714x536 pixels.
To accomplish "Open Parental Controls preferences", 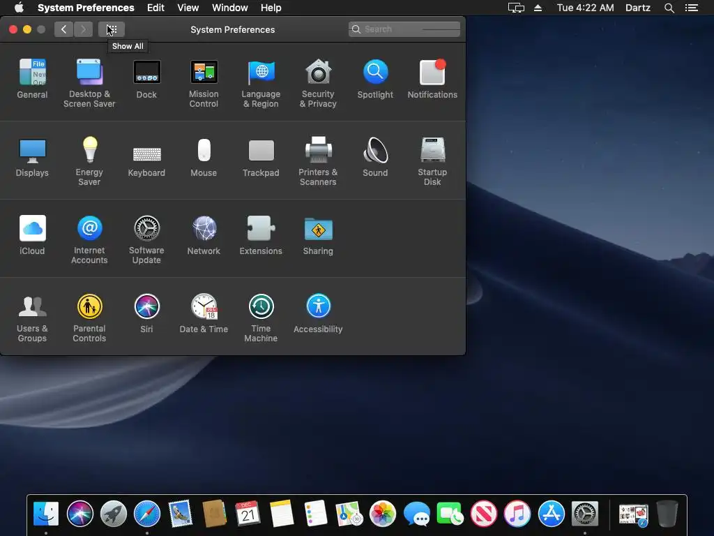I will 89,318.
